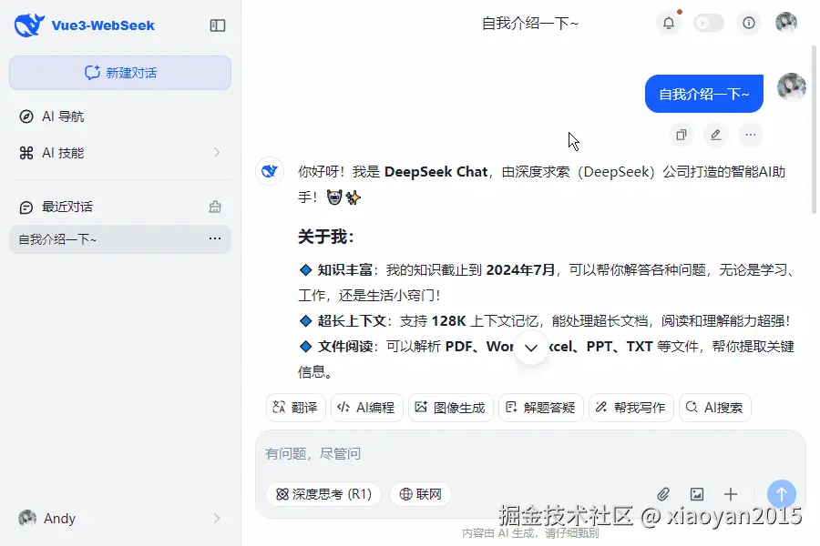Image resolution: width=820 pixels, height=546 pixels.
Task: Open AI 技能 menu item
Action: pyautogui.click(x=120, y=153)
